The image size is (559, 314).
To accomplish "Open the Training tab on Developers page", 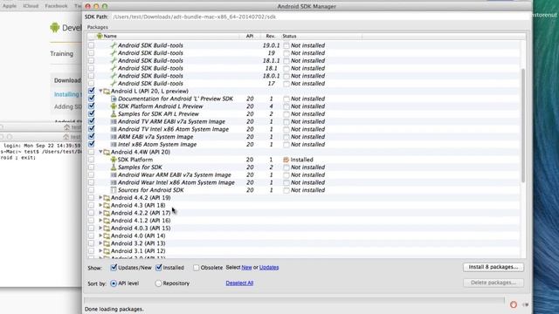I will (x=62, y=54).
